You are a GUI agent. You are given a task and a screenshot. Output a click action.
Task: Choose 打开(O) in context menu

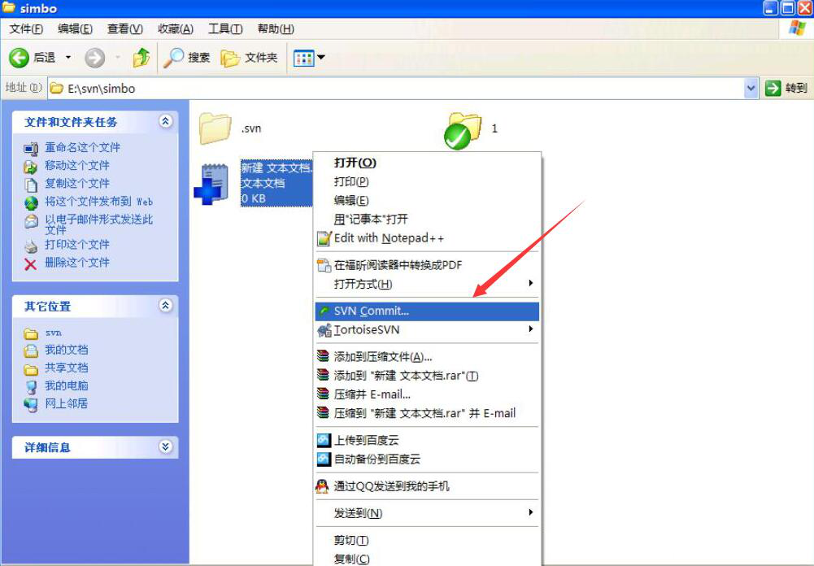[x=427, y=163]
